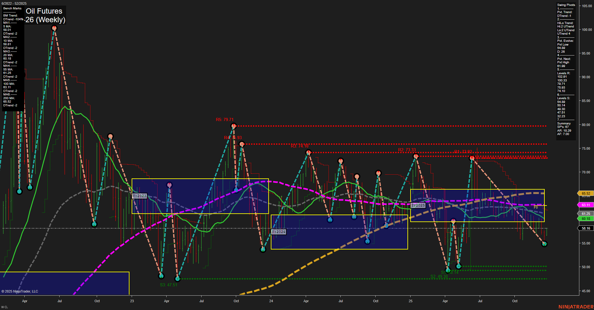Viewport: 594px width, 310px height.
Task: Click the green 60.18 price axis marker
Action: (586, 219)
